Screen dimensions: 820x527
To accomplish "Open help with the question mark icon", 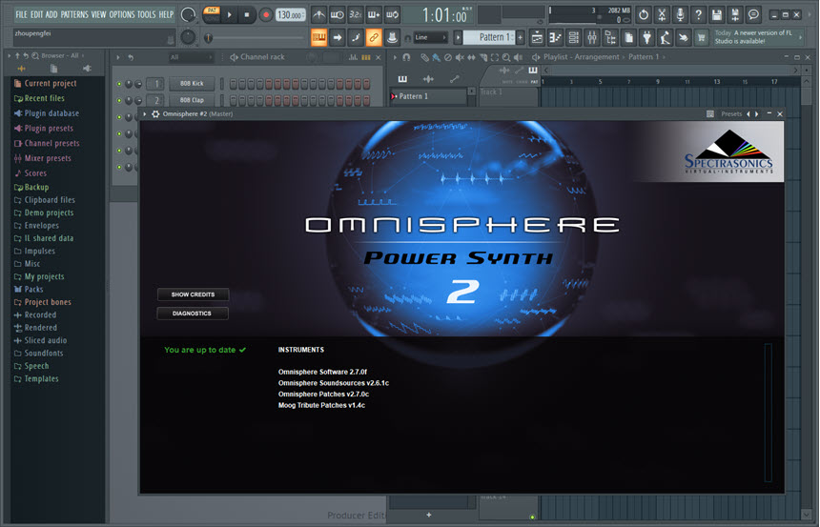I will [x=699, y=14].
